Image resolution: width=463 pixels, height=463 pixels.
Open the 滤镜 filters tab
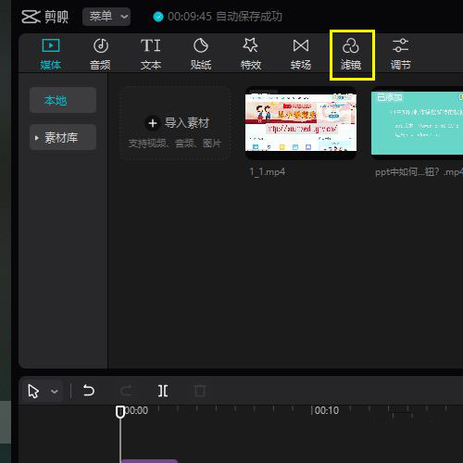coord(351,55)
